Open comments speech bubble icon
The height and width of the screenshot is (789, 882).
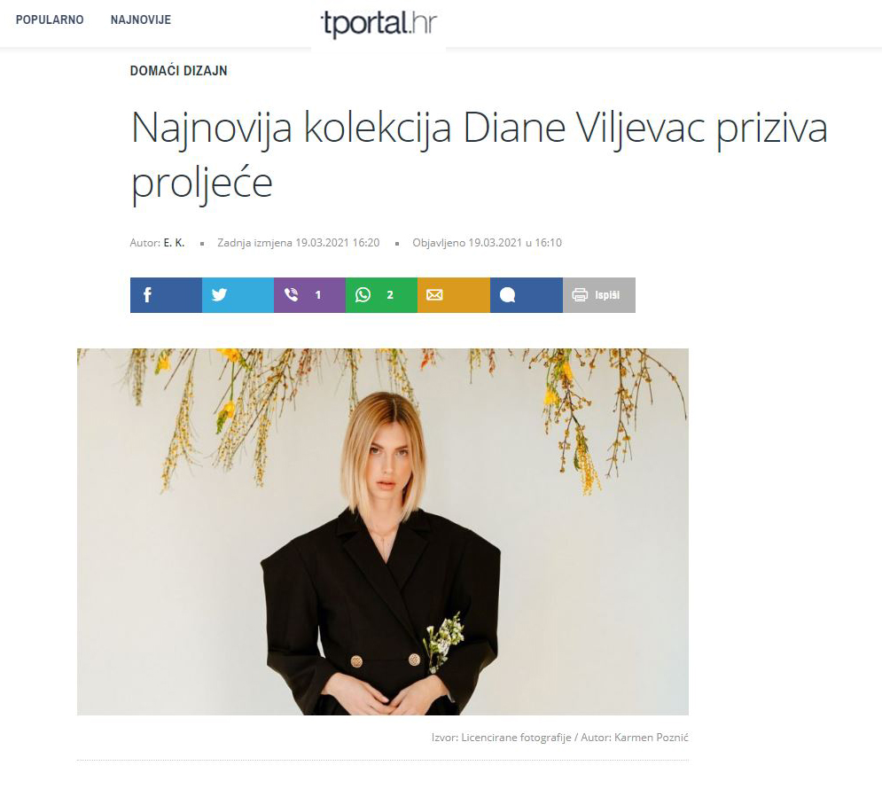point(507,294)
